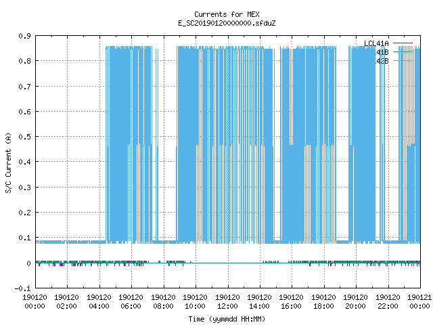Click the '02:00' x-axis time label

[66, 306]
